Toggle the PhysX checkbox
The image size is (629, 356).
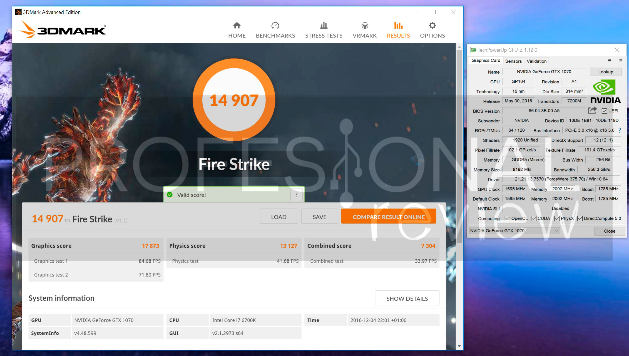click(557, 218)
